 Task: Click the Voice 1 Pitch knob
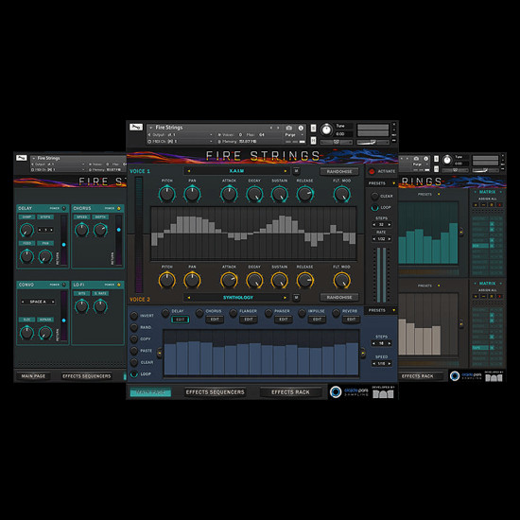coord(166,195)
